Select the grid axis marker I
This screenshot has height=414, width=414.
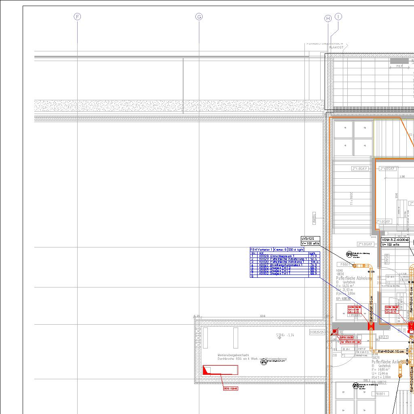[338, 16]
